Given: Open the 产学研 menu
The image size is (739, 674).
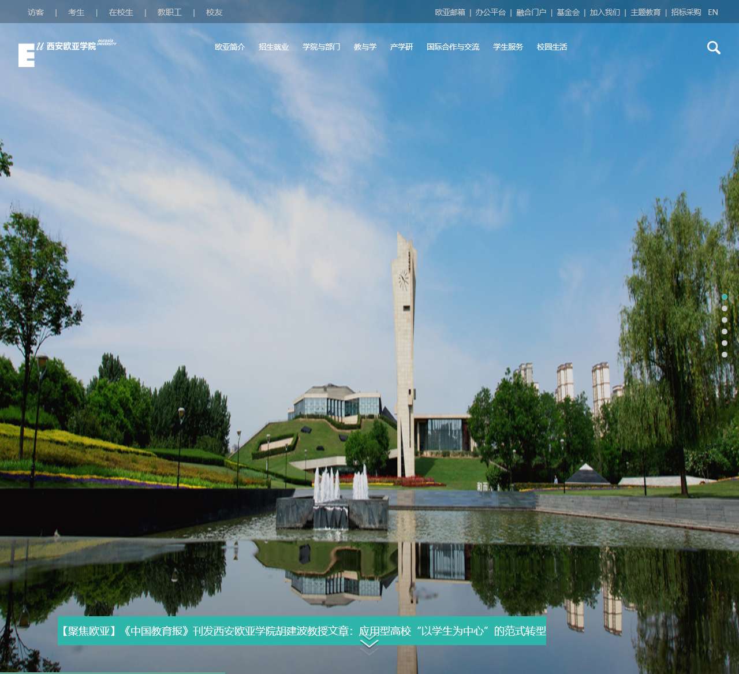Looking at the screenshot, I should [401, 47].
